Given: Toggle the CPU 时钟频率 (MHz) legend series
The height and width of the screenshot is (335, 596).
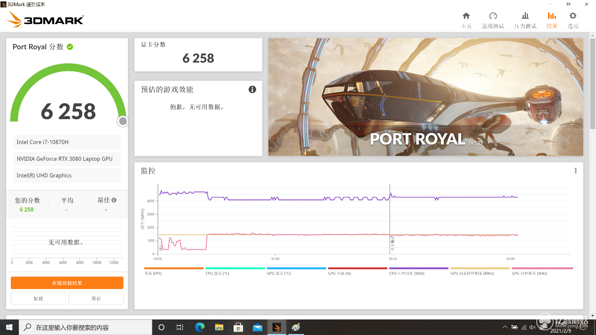Looking at the screenshot, I should point(419,271).
